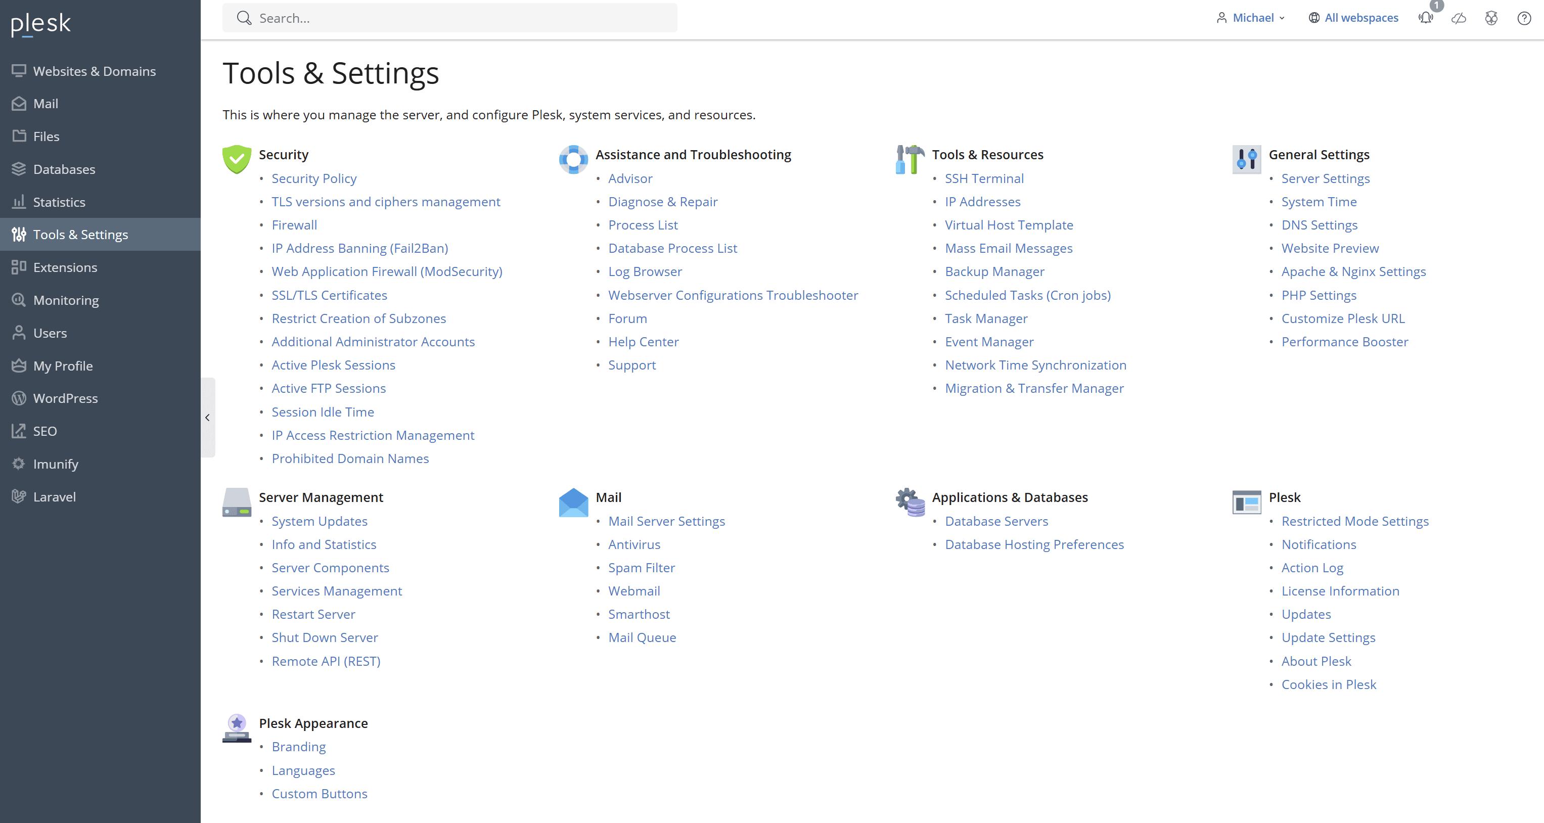Screen dimensions: 1544x823
Task: Select Tools & Settings in sidebar menu
Action: coord(100,235)
